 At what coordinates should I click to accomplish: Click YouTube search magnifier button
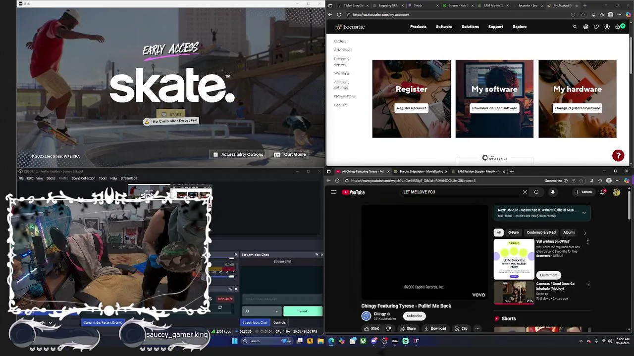(536, 192)
